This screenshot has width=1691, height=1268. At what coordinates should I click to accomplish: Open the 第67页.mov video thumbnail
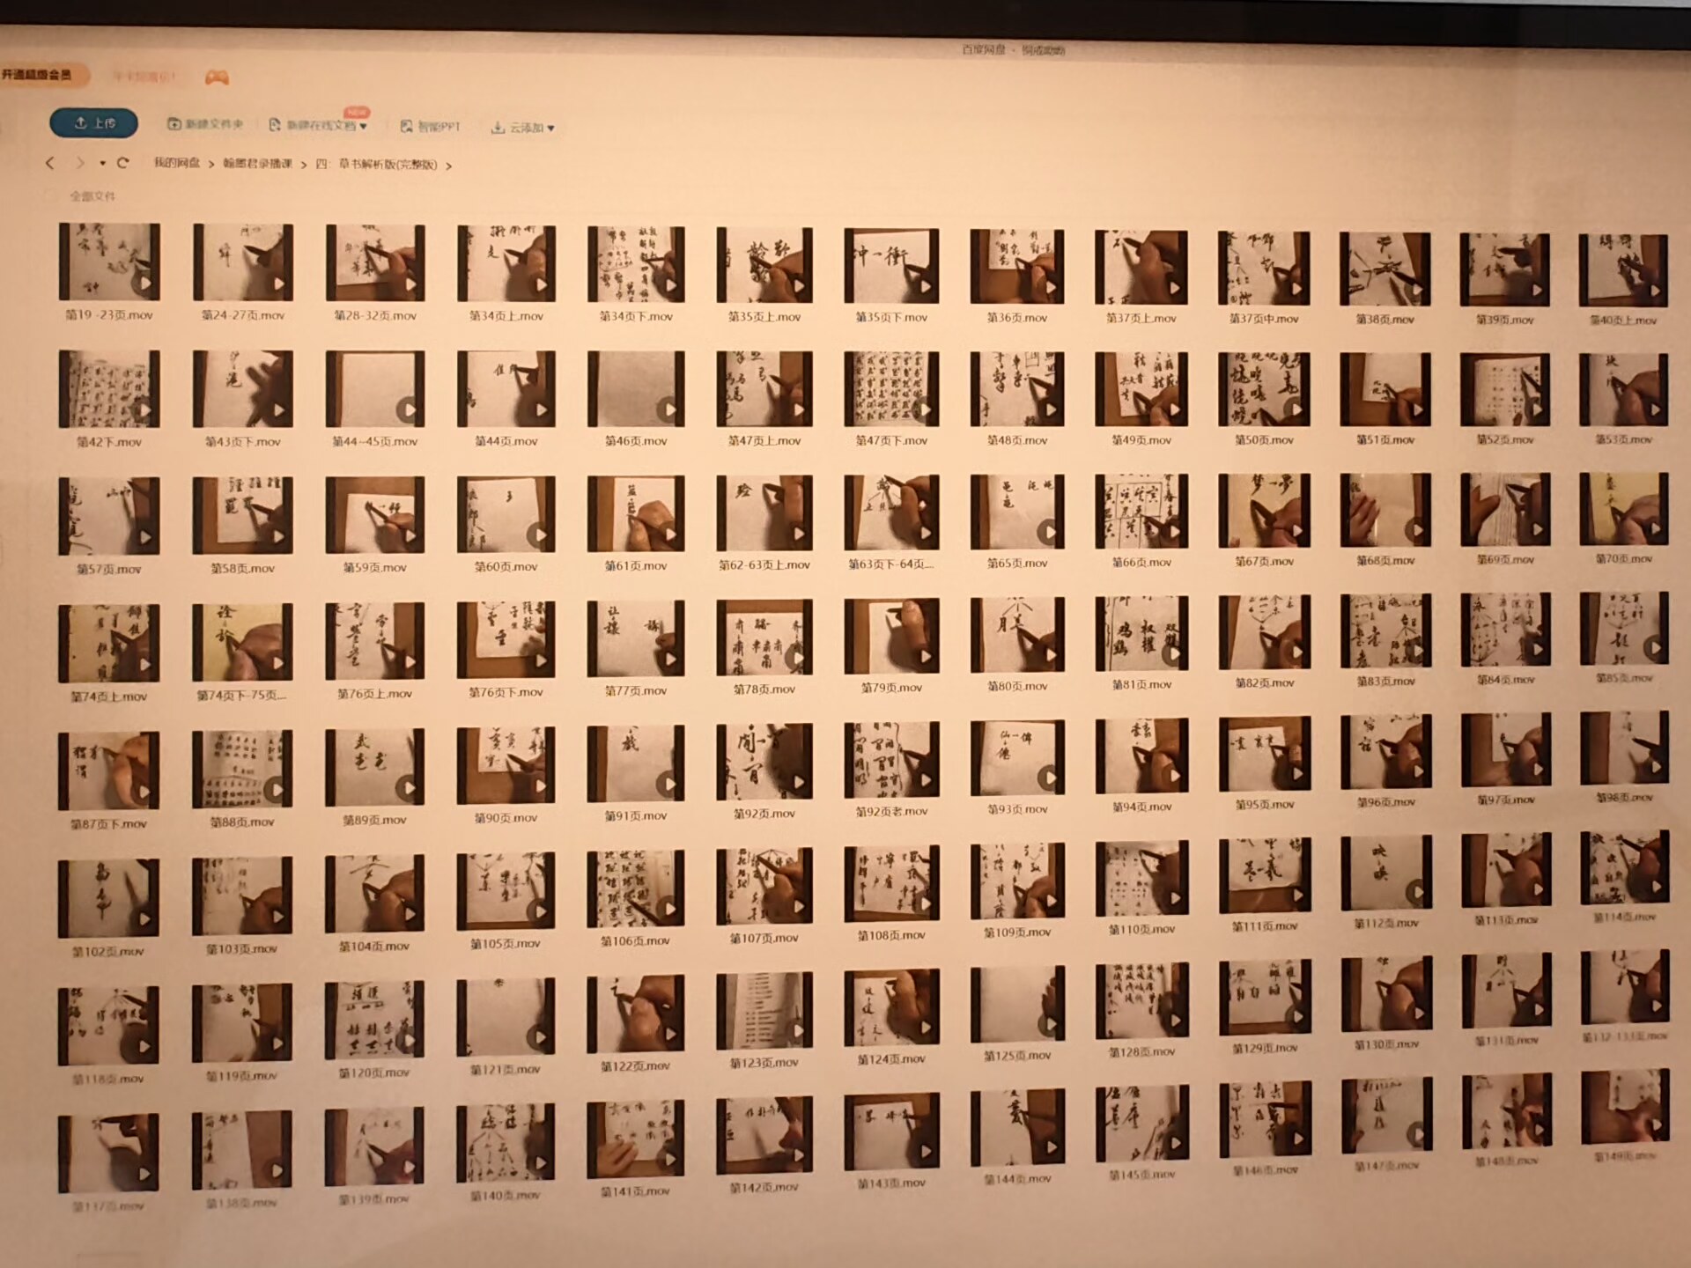click(x=1264, y=511)
